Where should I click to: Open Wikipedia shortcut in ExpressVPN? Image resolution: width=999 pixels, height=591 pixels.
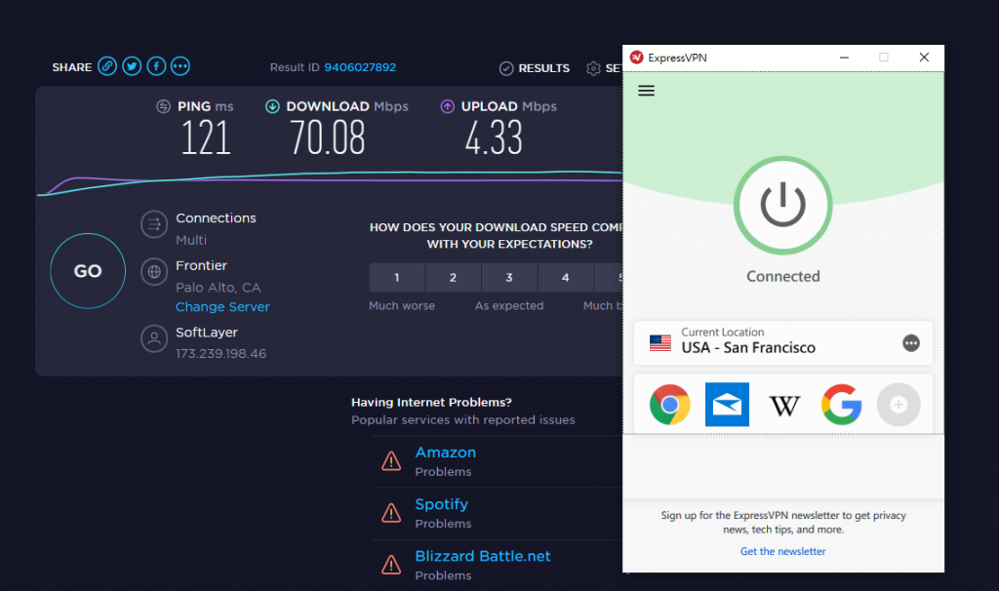click(784, 405)
